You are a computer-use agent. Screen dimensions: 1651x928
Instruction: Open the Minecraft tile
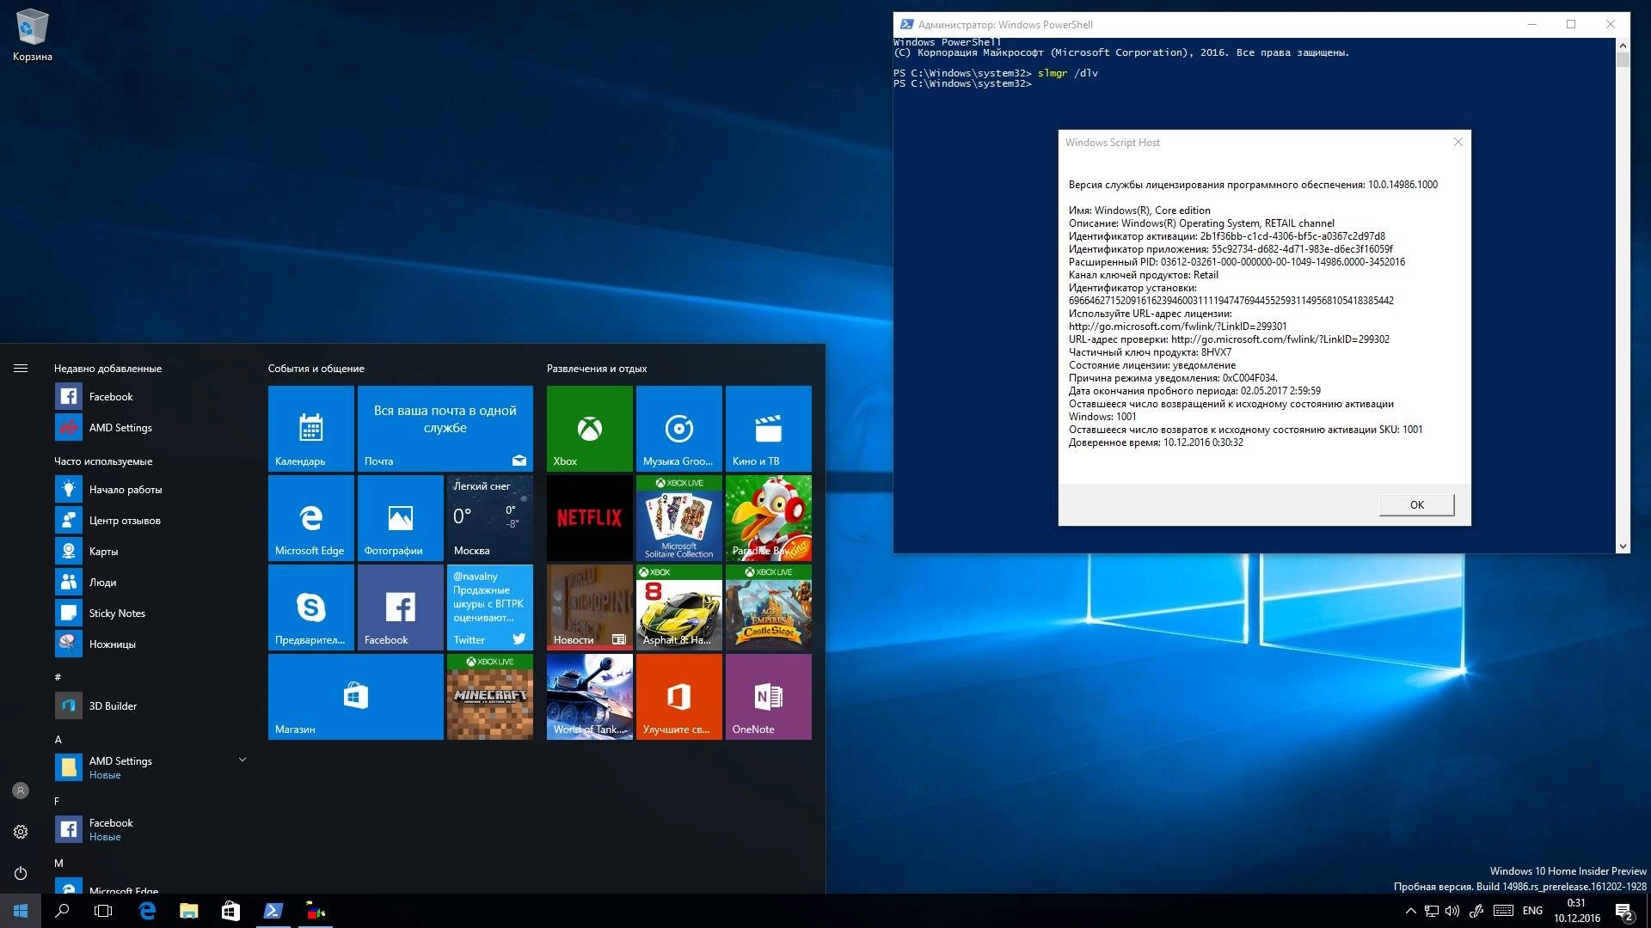click(x=490, y=697)
